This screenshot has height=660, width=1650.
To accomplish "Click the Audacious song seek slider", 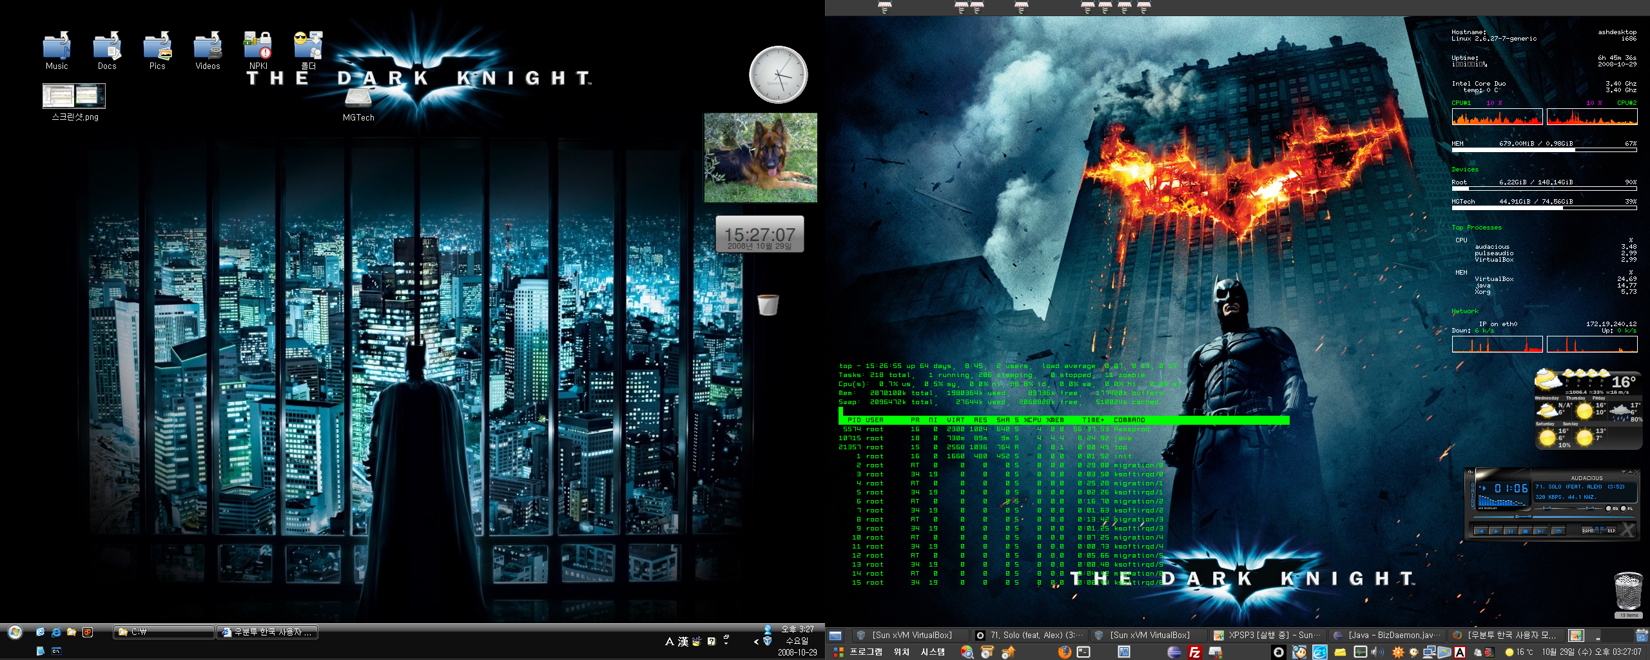I will pos(1553,516).
